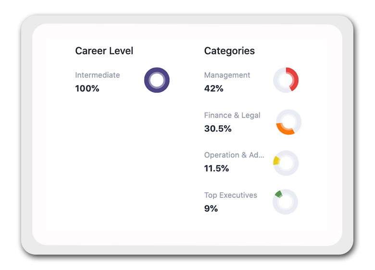Click the purple Intermediate donut chart
This screenshot has width=375, height=270.
point(157,80)
